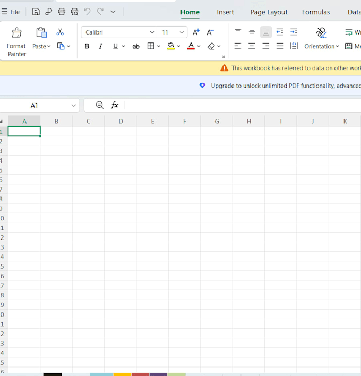Viewport: 361px width, 376px height.
Task: Open the File menu
Action: pos(11,12)
